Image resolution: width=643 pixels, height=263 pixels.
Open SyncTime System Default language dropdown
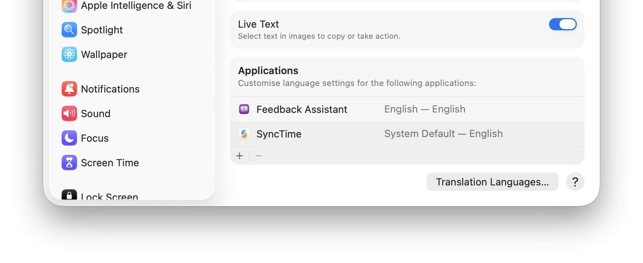tap(443, 134)
